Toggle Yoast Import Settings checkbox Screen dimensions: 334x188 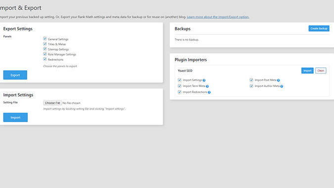pos(180,80)
